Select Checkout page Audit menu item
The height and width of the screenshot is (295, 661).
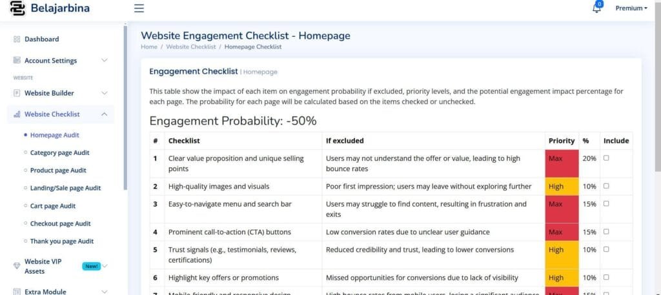pyautogui.click(x=60, y=223)
